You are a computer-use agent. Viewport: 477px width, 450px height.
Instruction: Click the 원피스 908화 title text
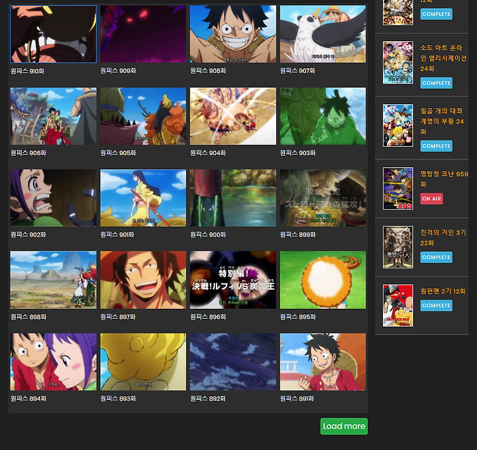(x=208, y=71)
